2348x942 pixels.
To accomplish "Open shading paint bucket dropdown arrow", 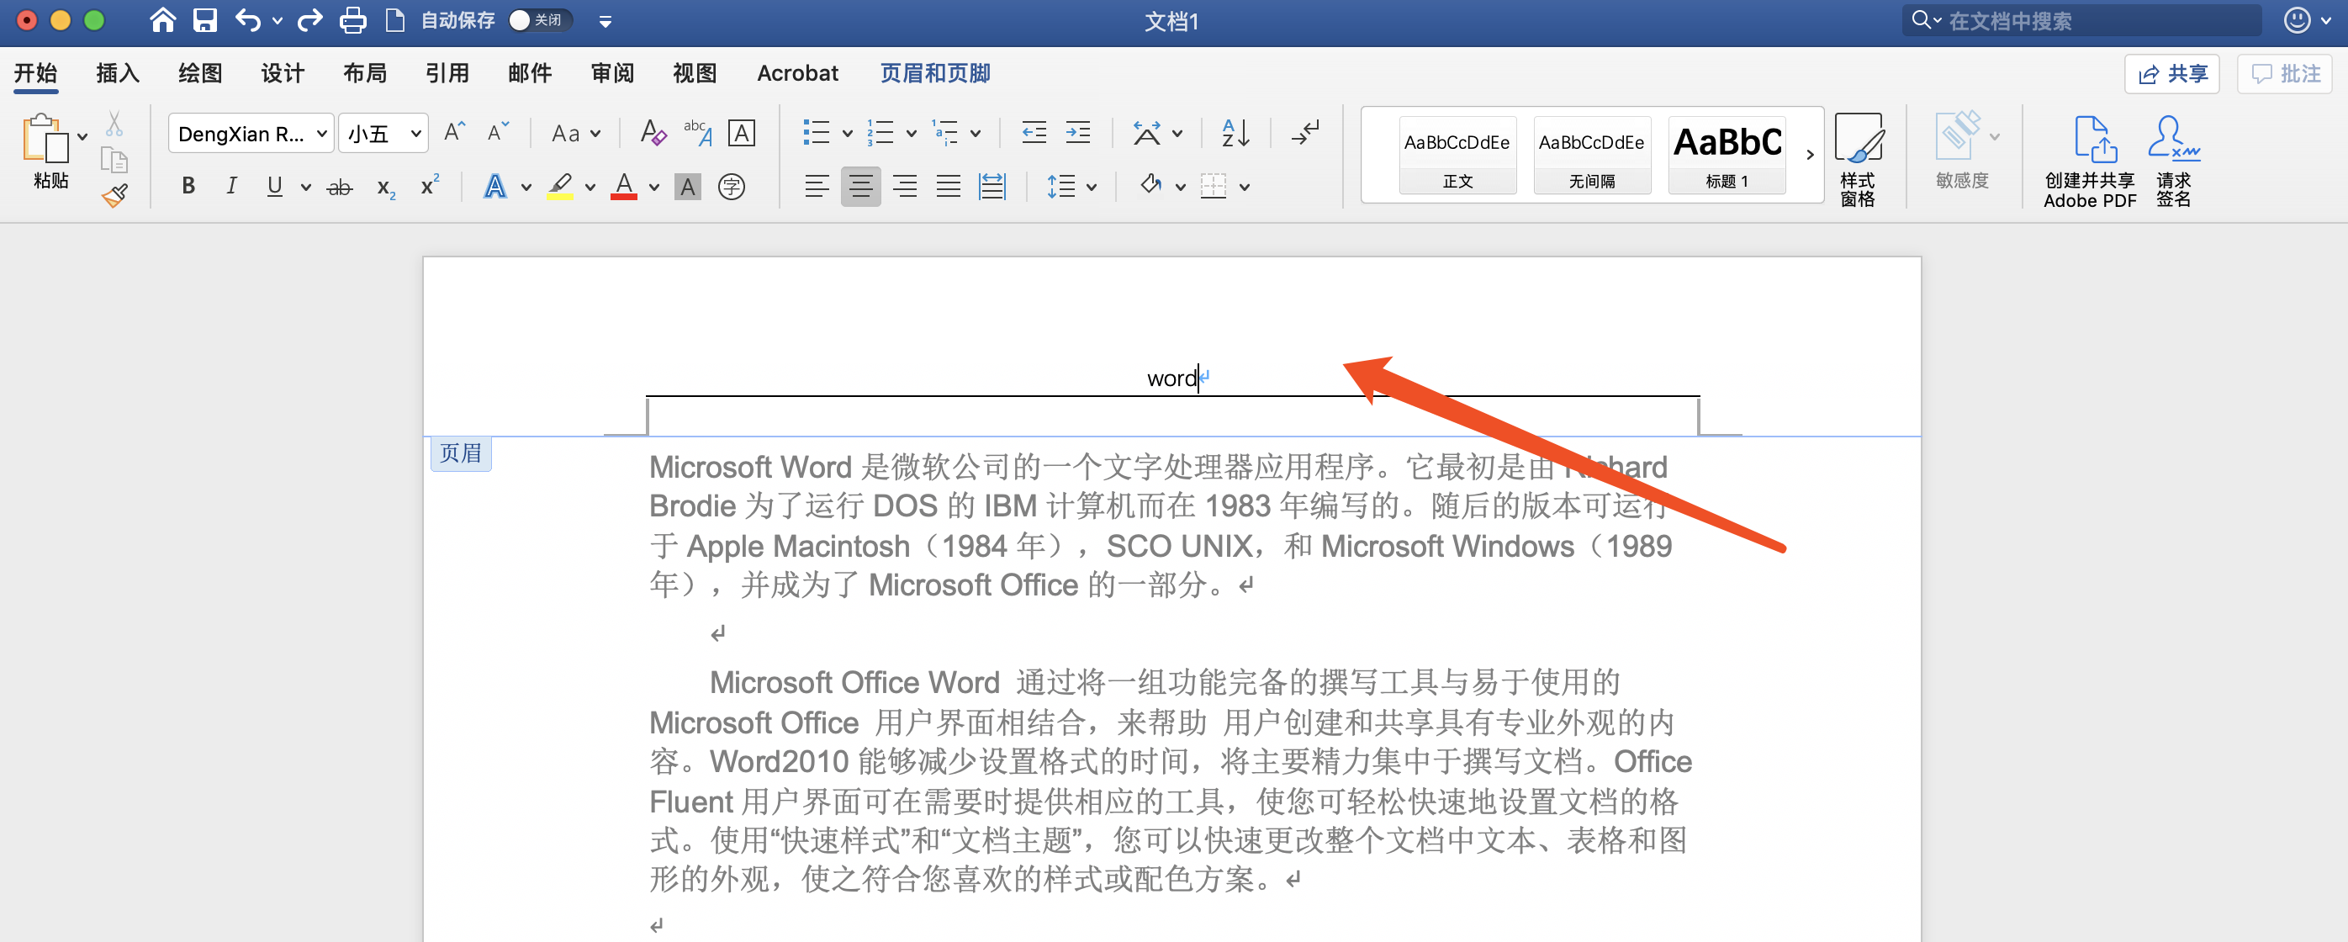I will pos(1181,187).
